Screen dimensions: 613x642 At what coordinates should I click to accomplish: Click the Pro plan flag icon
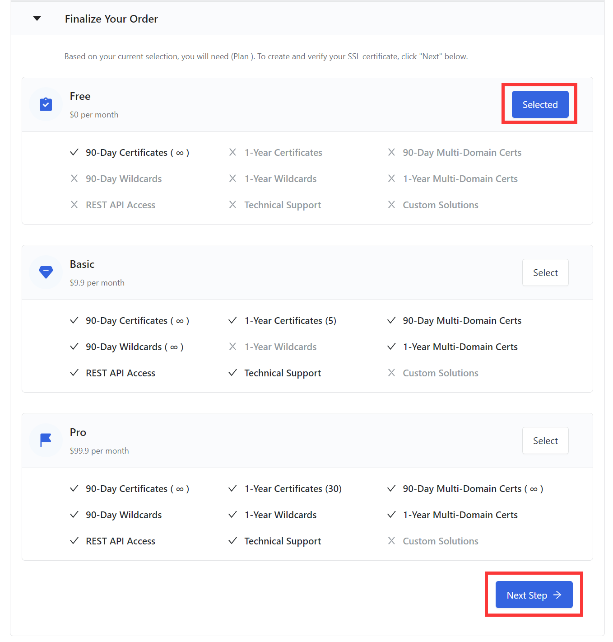[46, 440]
